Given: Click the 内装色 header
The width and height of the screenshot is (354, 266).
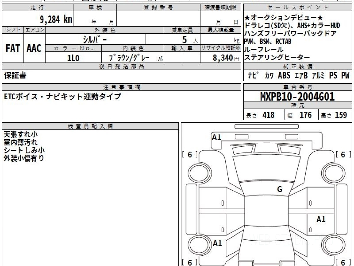Looking at the screenshot, I should point(133,48).
